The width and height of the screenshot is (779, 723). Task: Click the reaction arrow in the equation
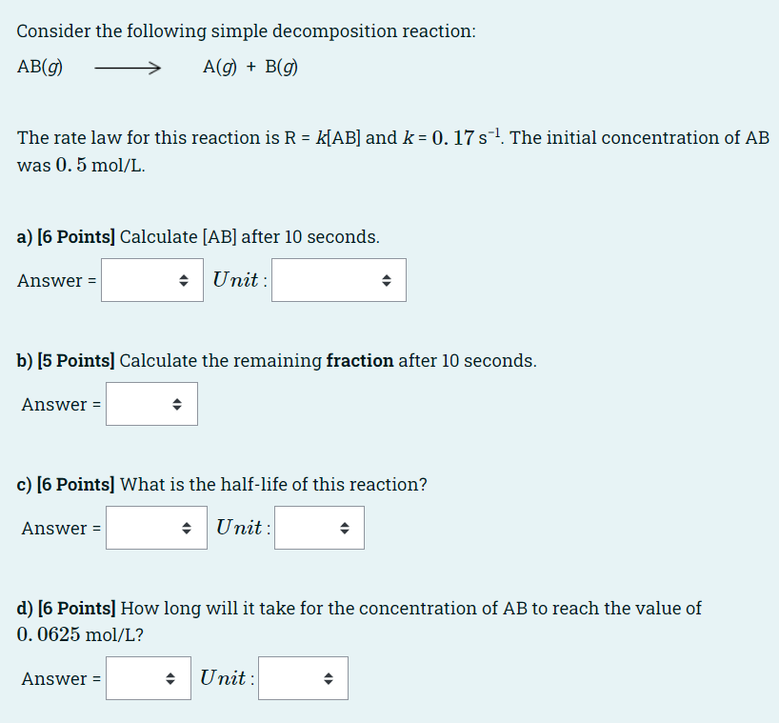click(126, 67)
